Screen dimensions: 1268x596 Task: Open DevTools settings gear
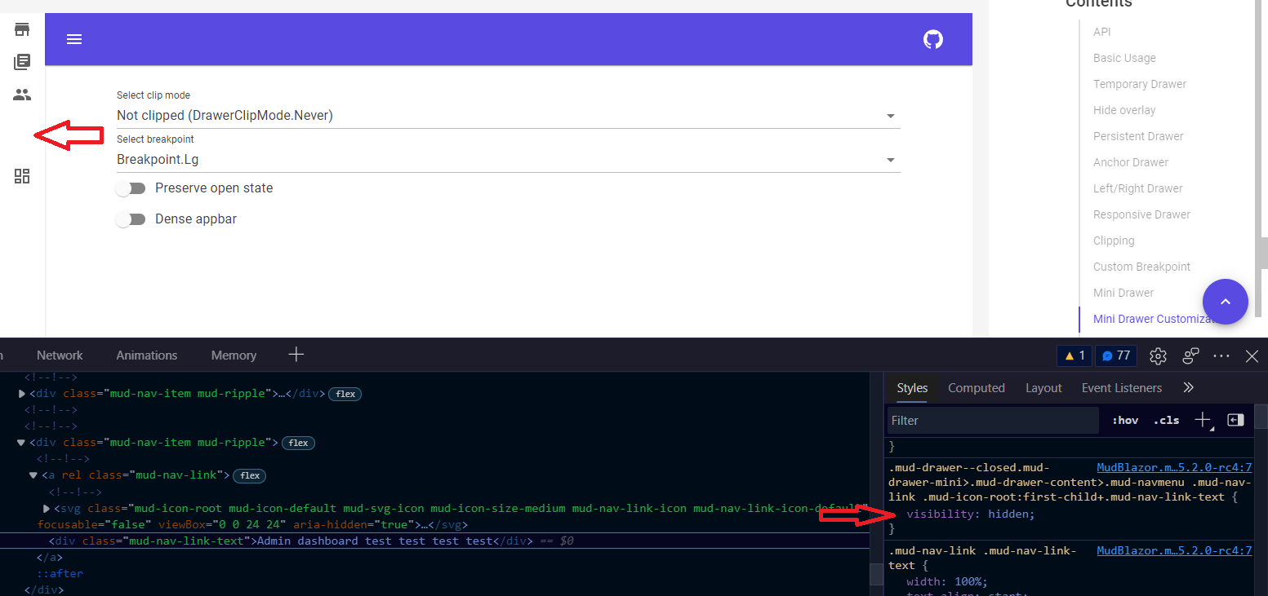coord(1158,355)
